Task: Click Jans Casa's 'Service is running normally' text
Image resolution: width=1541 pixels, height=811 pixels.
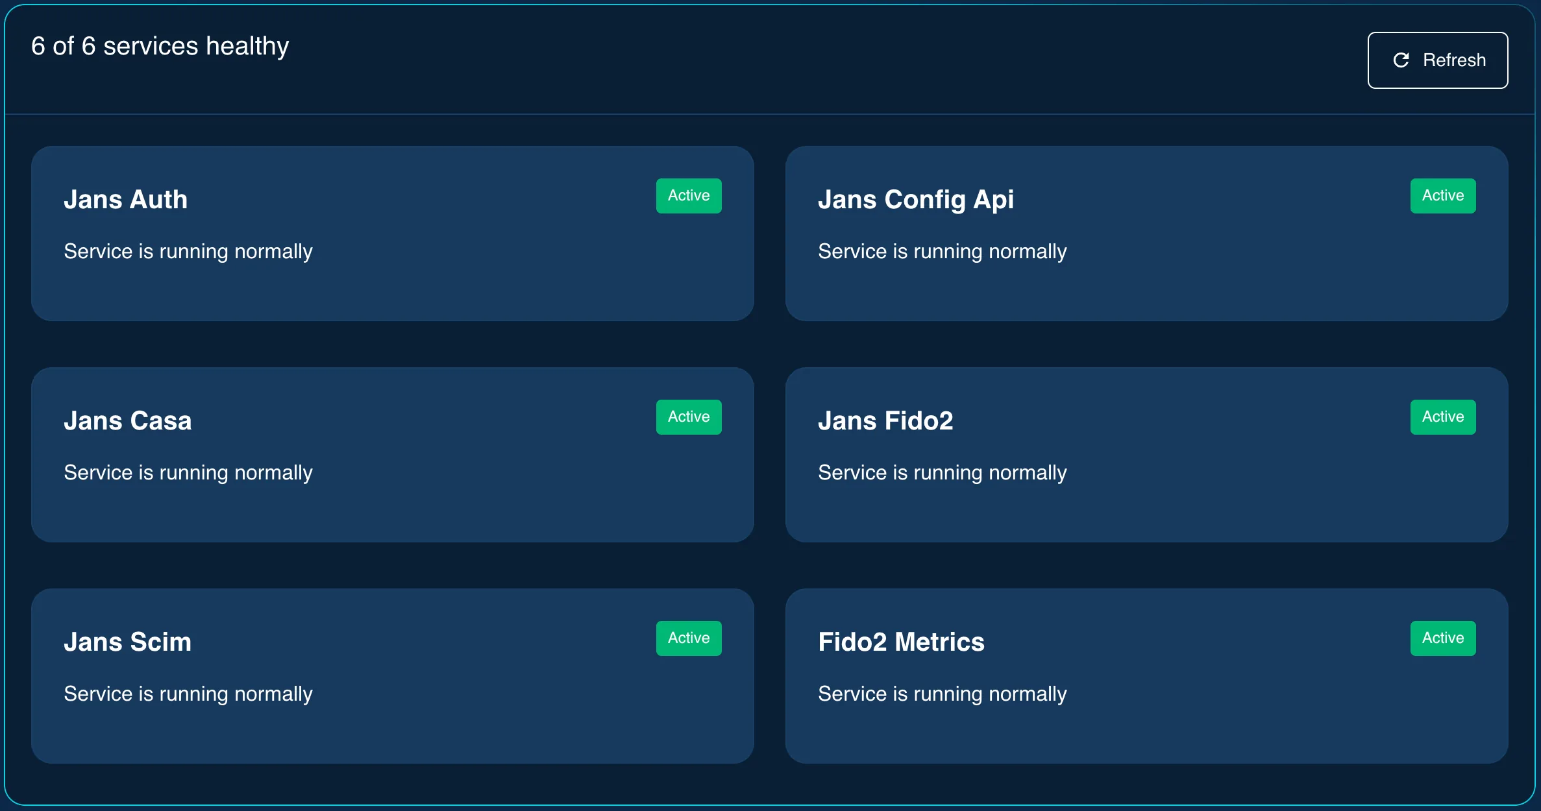Action: [188, 473]
